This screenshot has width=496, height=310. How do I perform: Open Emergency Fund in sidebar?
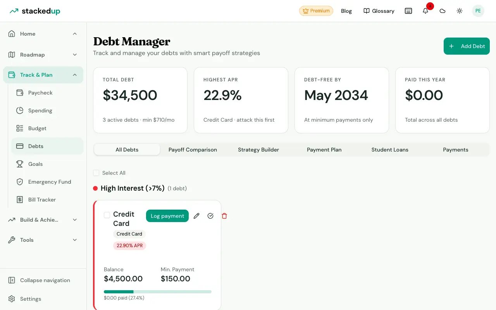[x=47, y=182]
